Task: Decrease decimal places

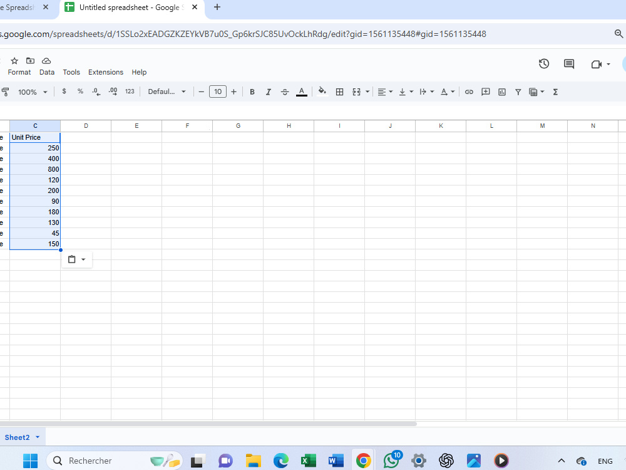Action: point(96,91)
